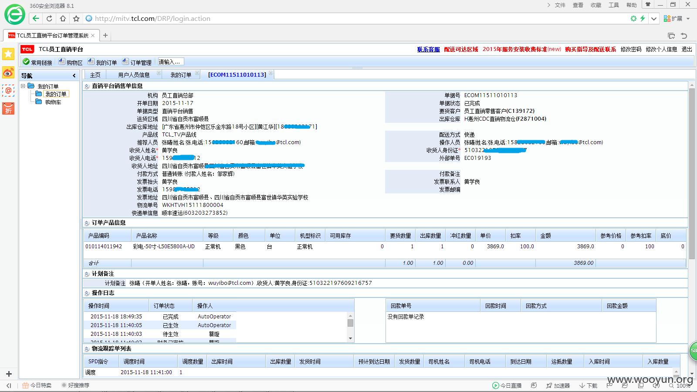Click the TCL logo in the page header
Image resolution: width=697 pixels, height=392 pixels.
[27, 49]
